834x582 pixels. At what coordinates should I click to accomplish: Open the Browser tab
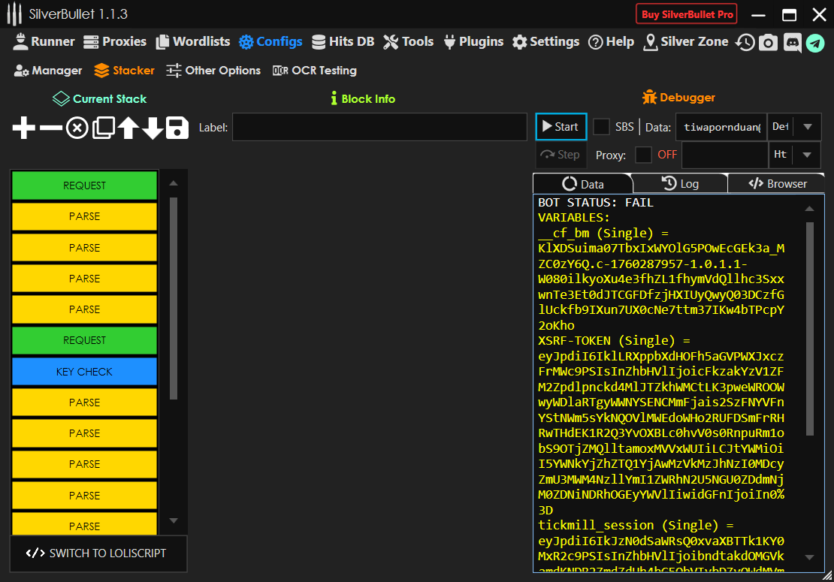pyautogui.click(x=777, y=184)
